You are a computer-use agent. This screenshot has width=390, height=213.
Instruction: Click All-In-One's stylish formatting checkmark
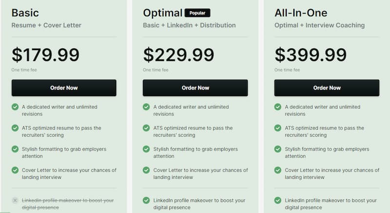[278, 149]
